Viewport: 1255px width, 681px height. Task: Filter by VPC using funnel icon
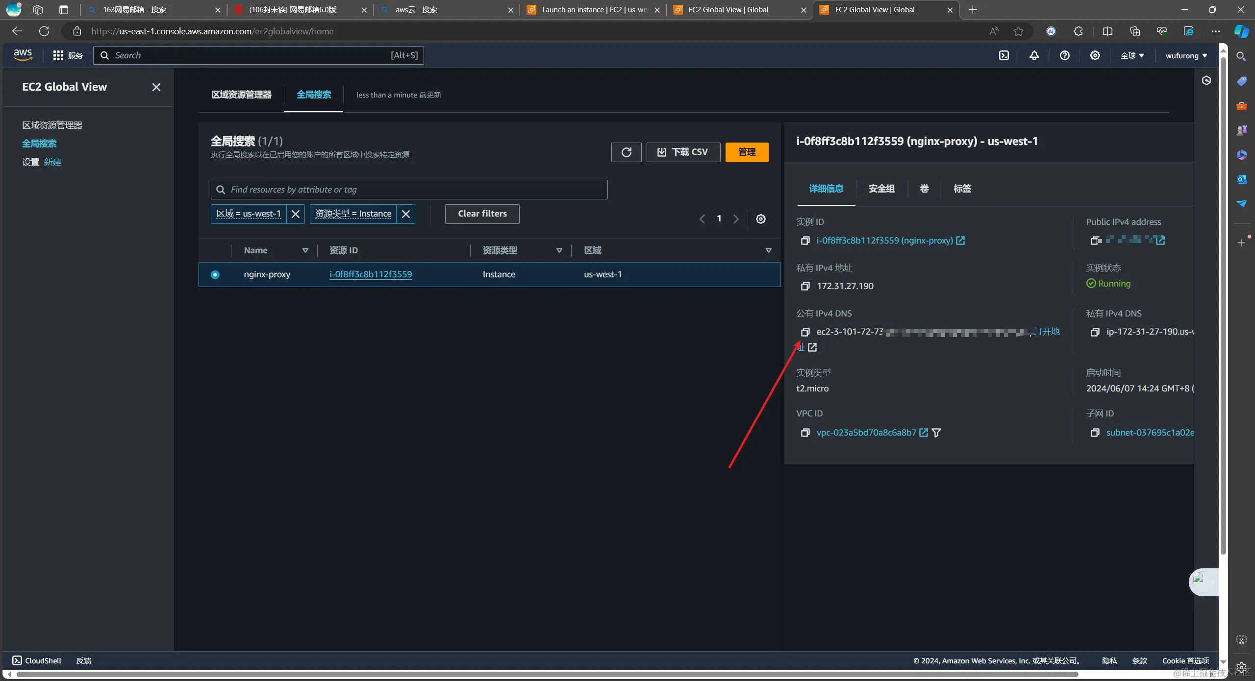(936, 433)
